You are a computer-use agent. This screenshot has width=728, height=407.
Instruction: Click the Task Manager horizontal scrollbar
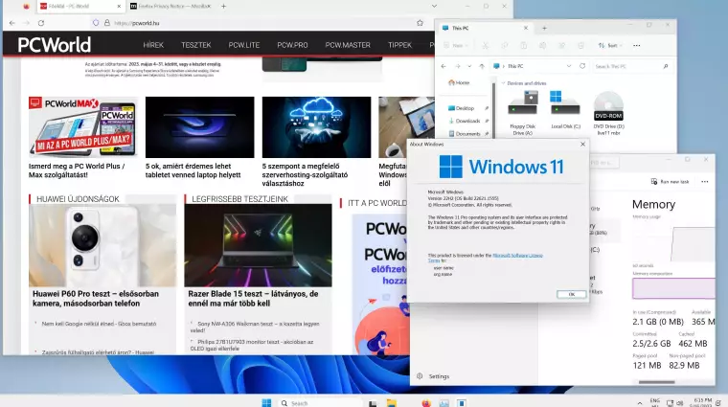click(x=656, y=382)
